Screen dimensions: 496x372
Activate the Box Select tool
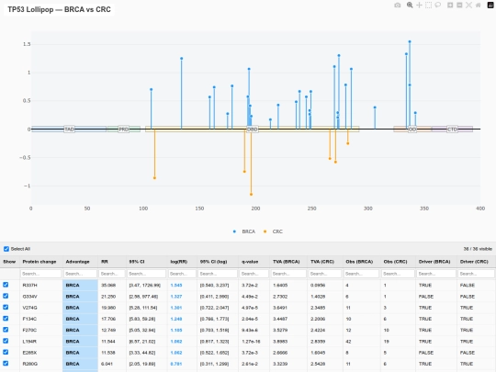[428, 6]
